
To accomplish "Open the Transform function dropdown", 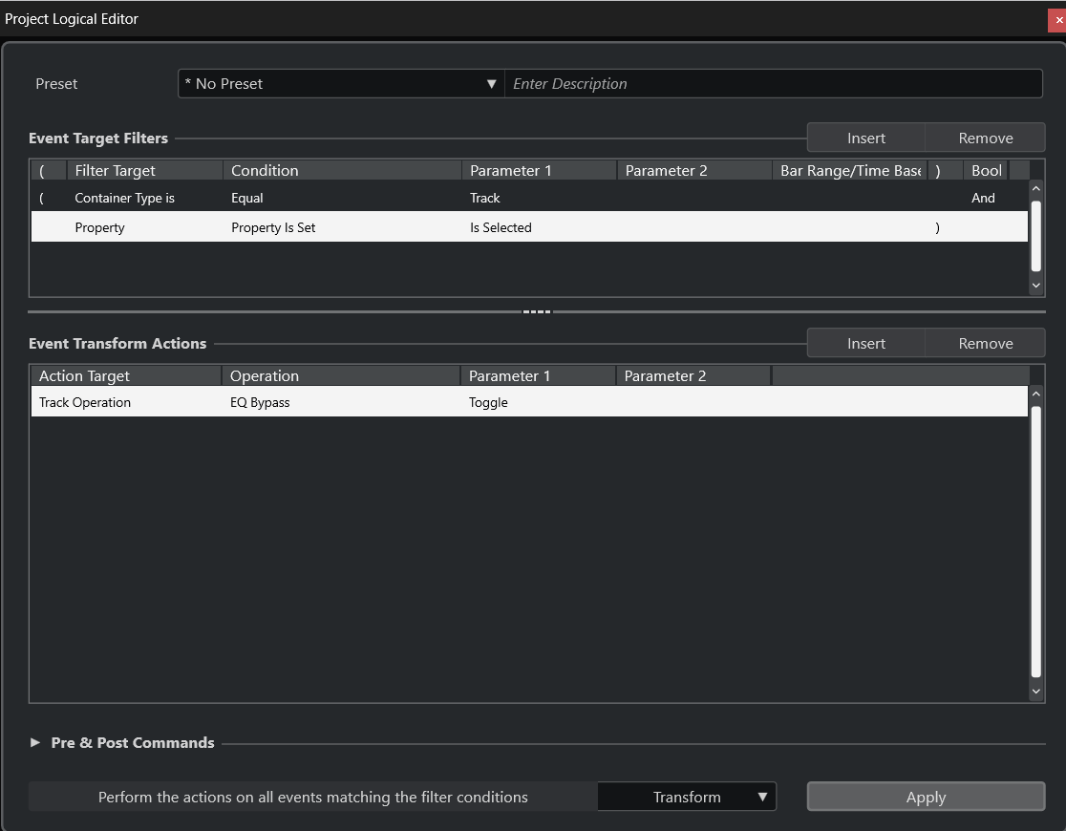I will 687,798.
